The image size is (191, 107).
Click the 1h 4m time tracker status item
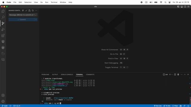[x=167, y=106]
